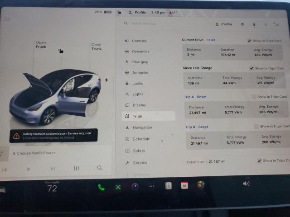This screenshot has height=217, width=290.
Task: Tap the Controls toggle icon
Action: pyautogui.click(x=127, y=41)
